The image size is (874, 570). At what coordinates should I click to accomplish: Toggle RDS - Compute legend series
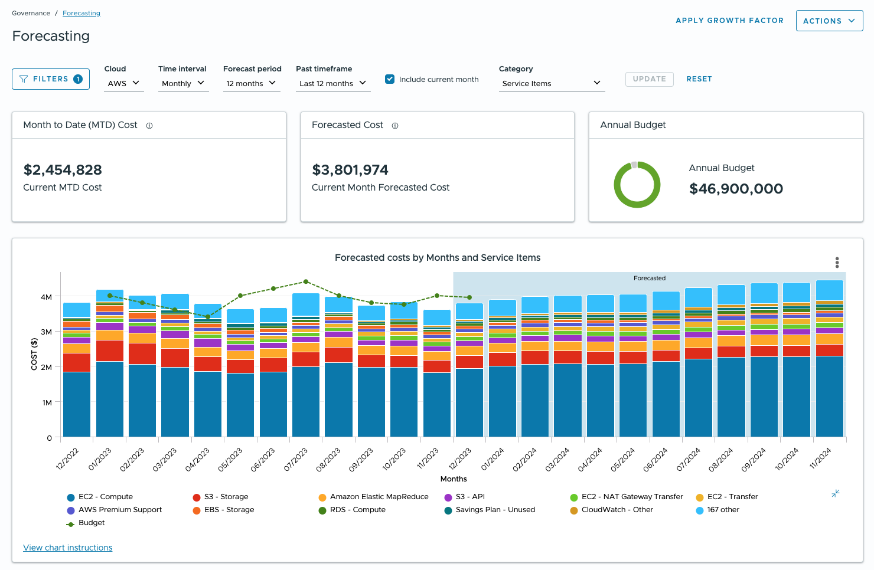point(352,510)
